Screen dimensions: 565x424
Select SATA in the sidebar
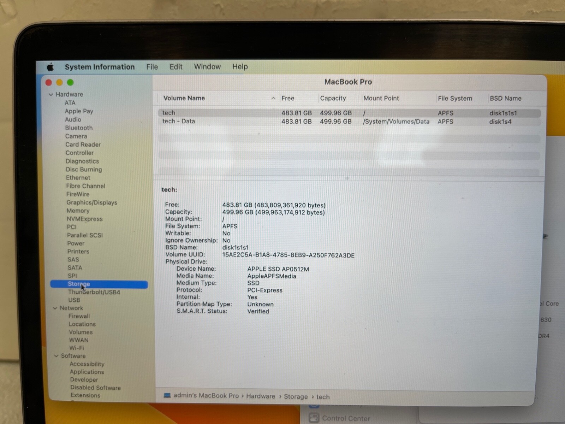[x=75, y=268]
